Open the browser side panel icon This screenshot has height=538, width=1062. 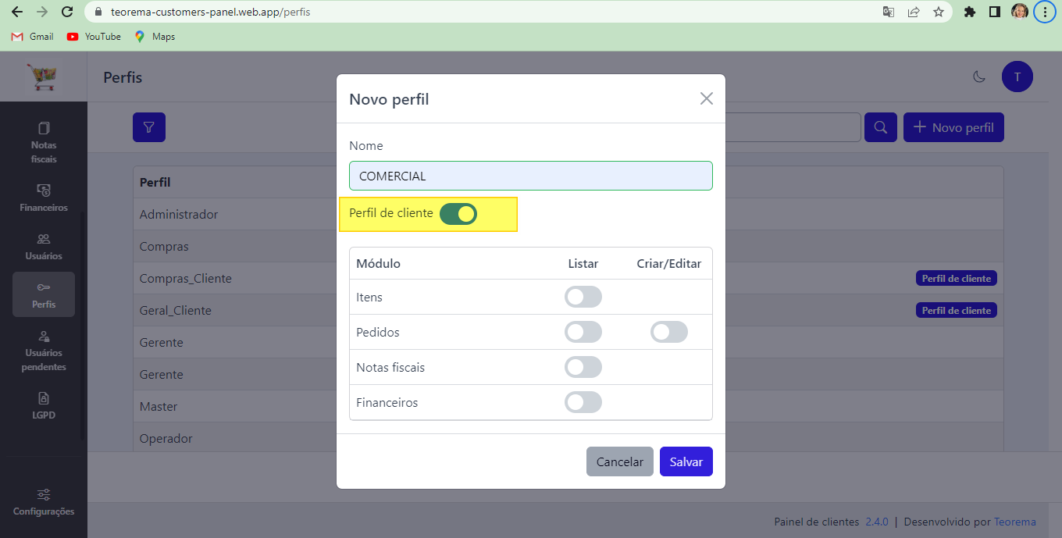pyautogui.click(x=995, y=12)
